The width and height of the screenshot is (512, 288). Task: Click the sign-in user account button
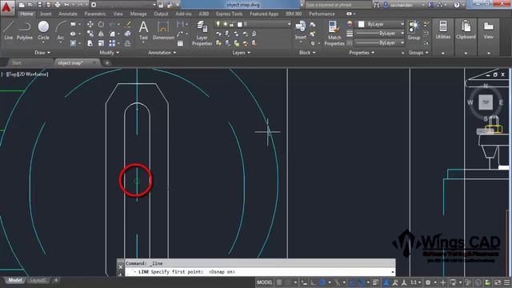pyautogui.click(x=404, y=5)
